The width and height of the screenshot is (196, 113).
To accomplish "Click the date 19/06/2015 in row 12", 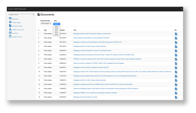I will click(63, 80).
